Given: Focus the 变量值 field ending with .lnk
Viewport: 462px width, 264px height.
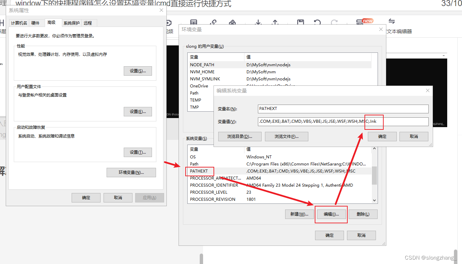Looking at the screenshot, I should point(343,122).
